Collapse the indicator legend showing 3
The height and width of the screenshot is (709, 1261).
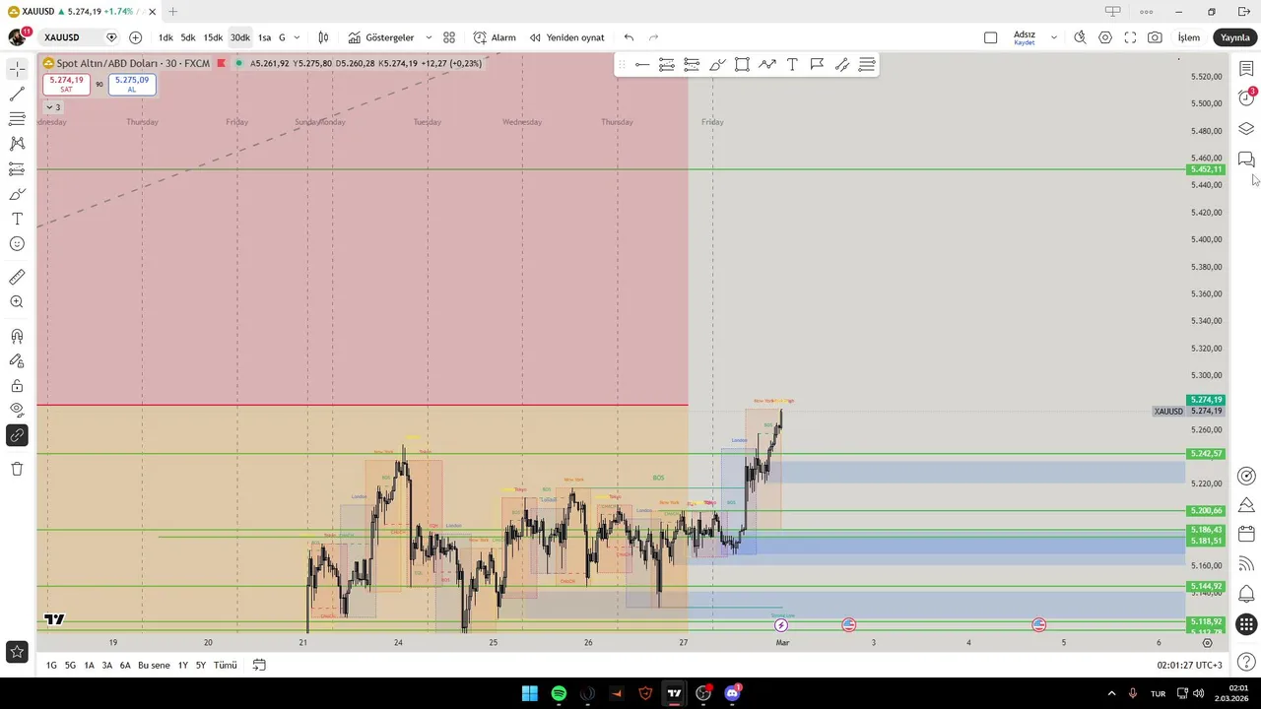point(54,107)
